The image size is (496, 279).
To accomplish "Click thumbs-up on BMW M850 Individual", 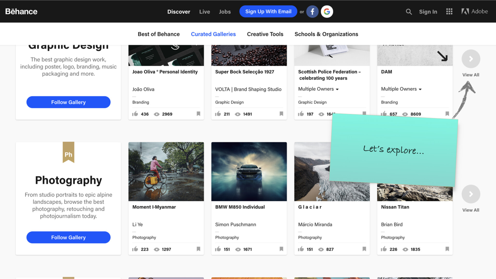I will [x=218, y=249].
